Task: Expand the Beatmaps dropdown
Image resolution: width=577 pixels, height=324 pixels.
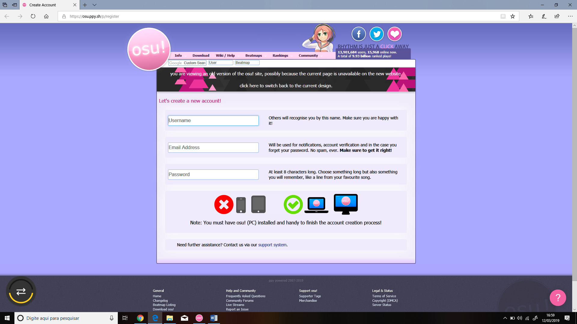Action: pos(254,55)
